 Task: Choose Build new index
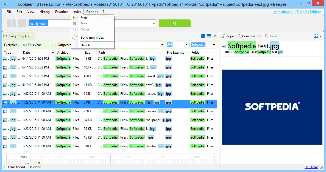coord(92,38)
